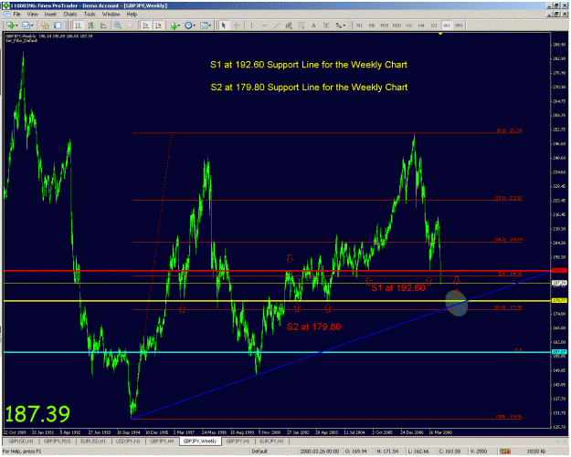Click the chart shift marker triangle

click(x=440, y=34)
